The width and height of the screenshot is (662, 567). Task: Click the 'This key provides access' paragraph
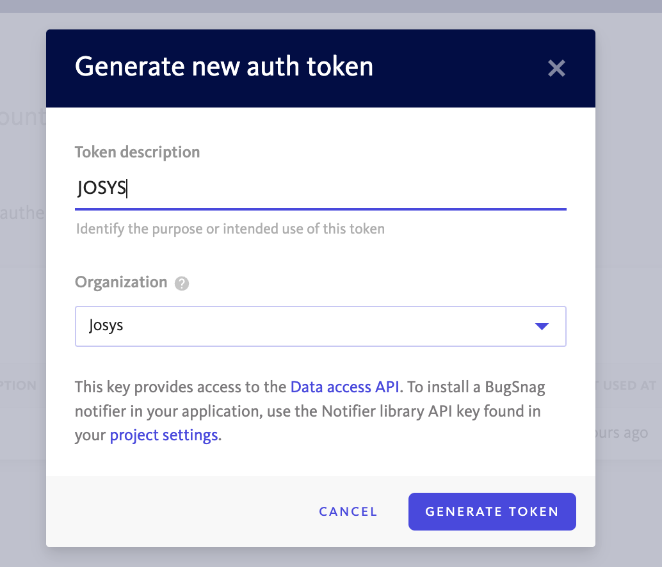click(307, 411)
